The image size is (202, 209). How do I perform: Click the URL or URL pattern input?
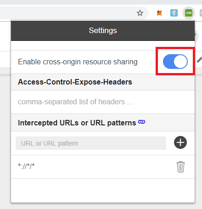91,143
